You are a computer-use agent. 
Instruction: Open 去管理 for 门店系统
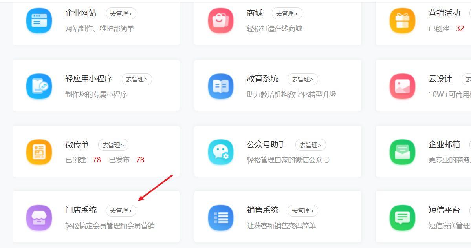click(122, 210)
